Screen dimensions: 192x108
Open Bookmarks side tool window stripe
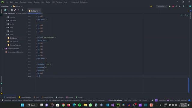[x=1, y=80]
